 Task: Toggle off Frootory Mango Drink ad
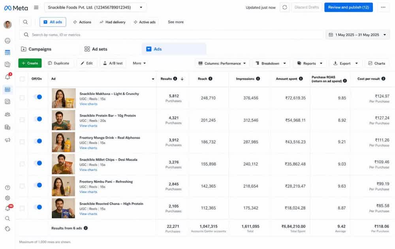pyautogui.click(x=38, y=141)
